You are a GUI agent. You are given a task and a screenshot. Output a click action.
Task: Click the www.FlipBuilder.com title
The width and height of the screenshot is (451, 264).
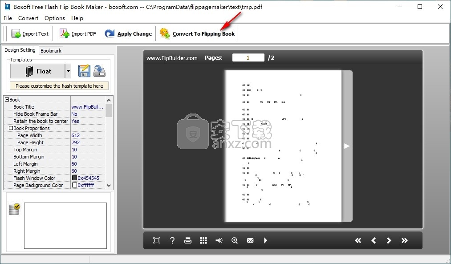[172, 58]
